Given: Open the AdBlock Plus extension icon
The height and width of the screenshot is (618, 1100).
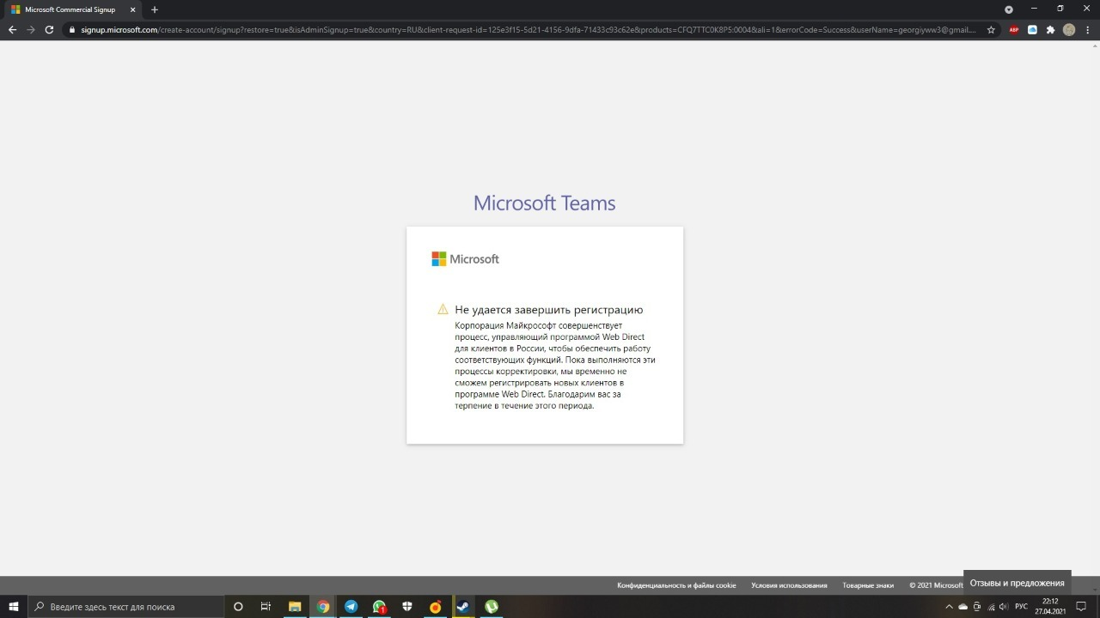Looking at the screenshot, I should 1014,29.
